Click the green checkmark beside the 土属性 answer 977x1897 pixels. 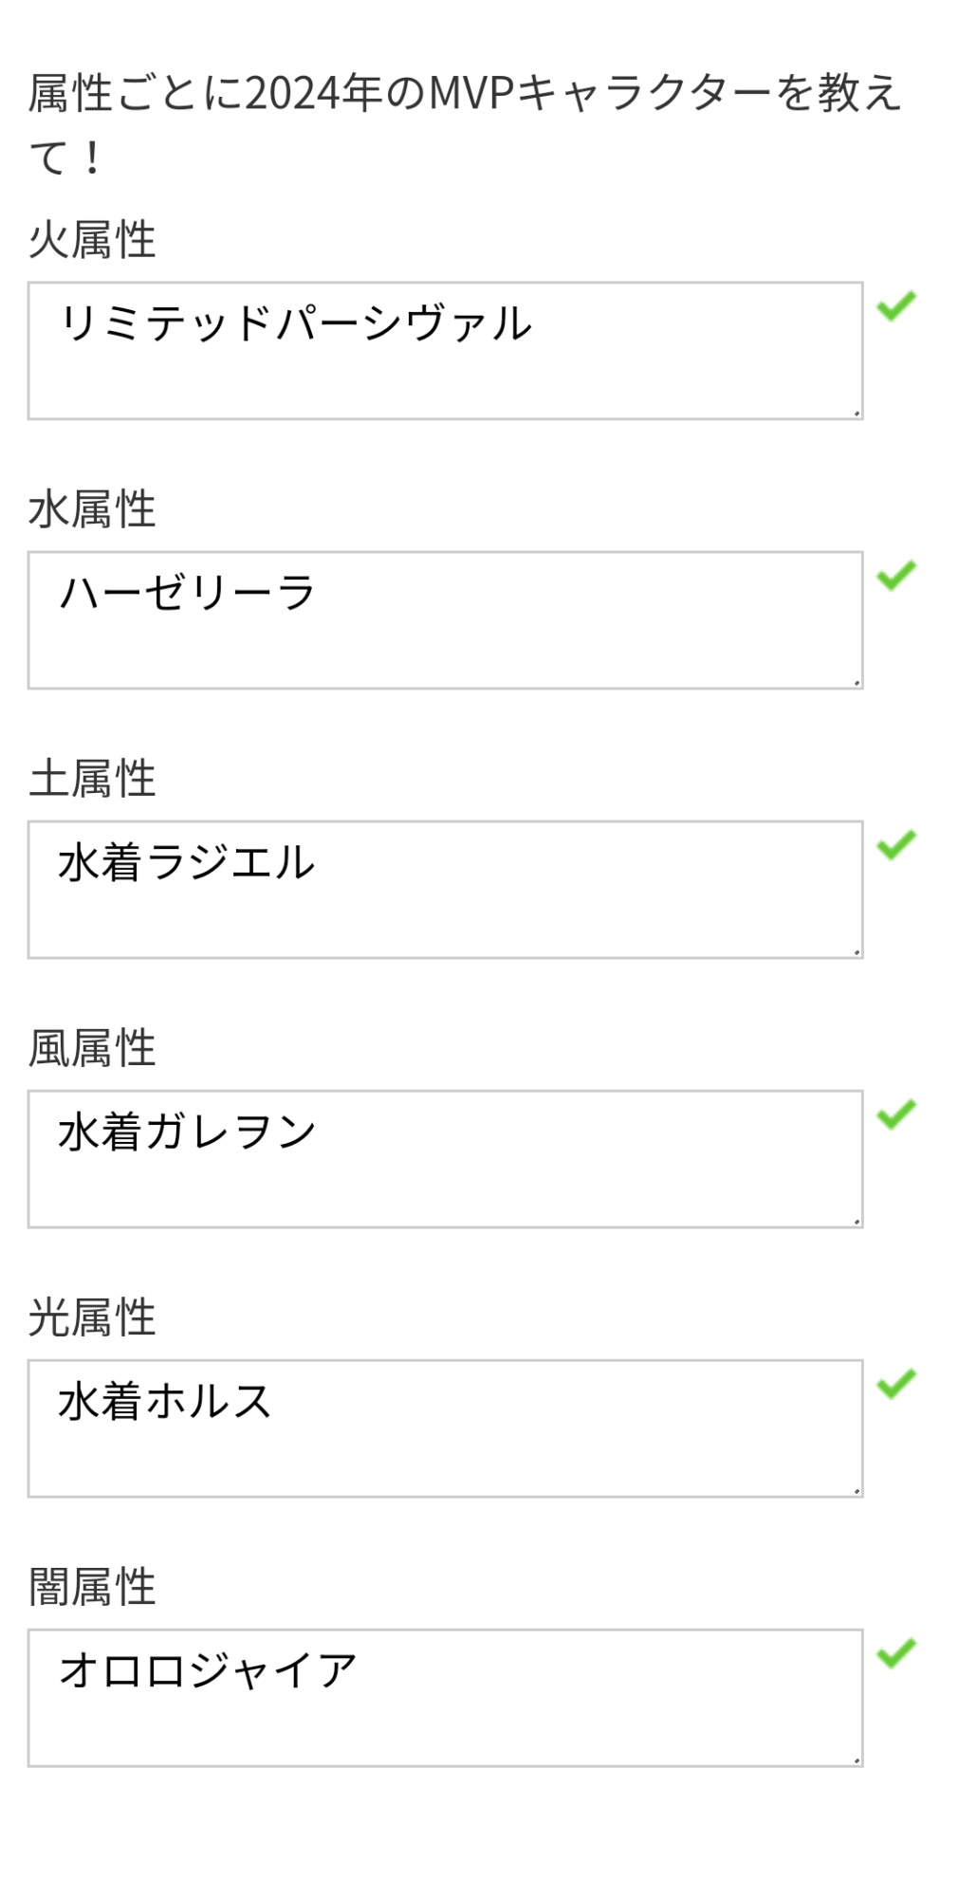[895, 845]
